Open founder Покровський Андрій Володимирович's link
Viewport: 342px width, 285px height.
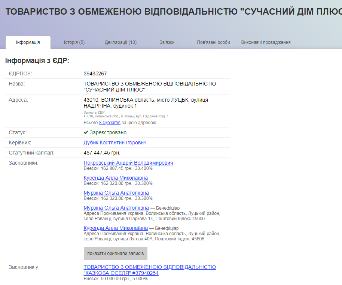click(x=128, y=163)
